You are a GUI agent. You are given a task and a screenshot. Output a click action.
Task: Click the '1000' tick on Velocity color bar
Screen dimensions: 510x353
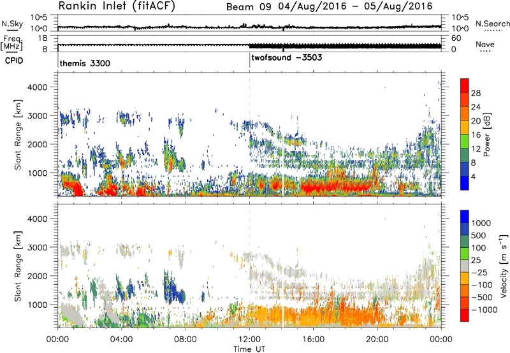(x=481, y=223)
